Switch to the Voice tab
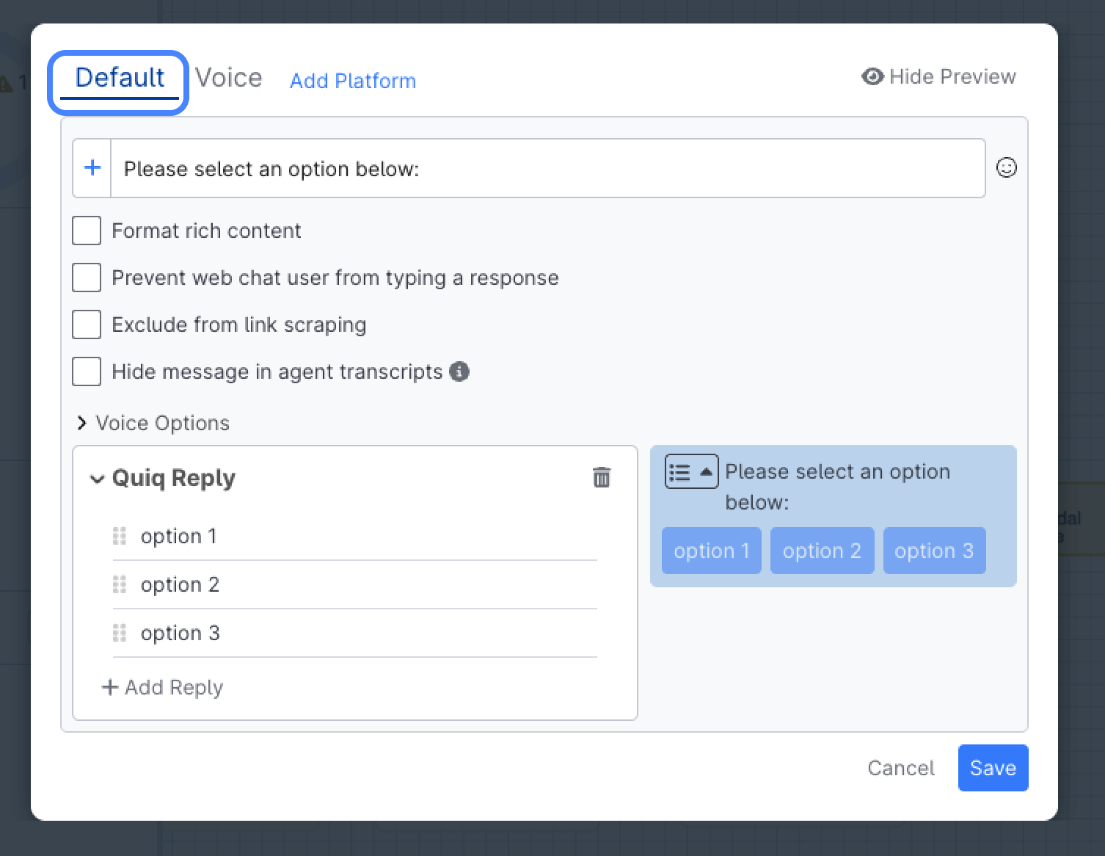Image resolution: width=1105 pixels, height=856 pixels. 228,77
